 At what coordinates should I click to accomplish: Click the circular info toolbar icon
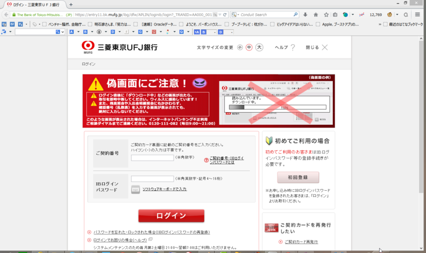tap(99, 32)
